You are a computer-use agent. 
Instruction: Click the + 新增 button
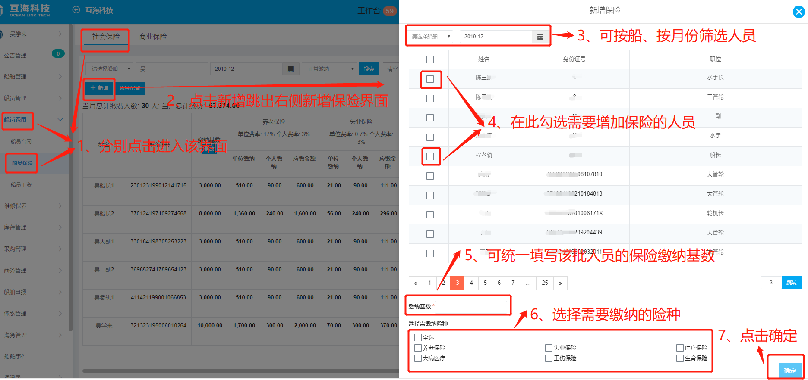point(99,88)
